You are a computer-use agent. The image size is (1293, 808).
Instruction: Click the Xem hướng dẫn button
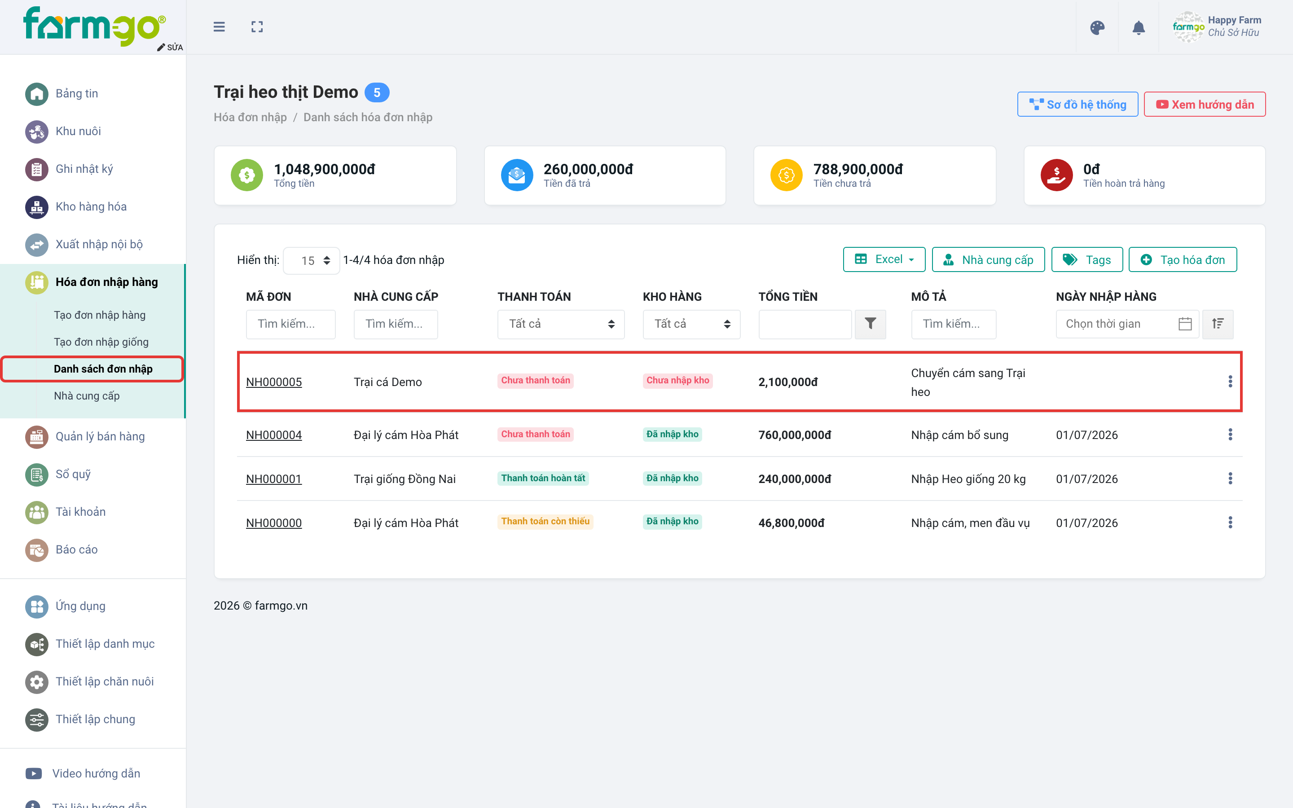tap(1204, 105)
